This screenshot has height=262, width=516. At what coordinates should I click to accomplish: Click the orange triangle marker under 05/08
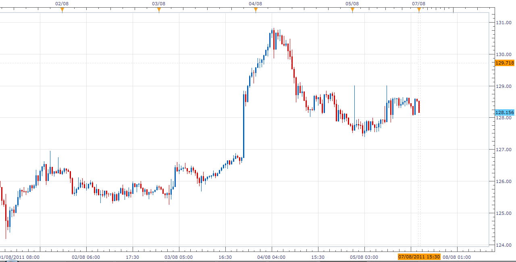[352, 10]
